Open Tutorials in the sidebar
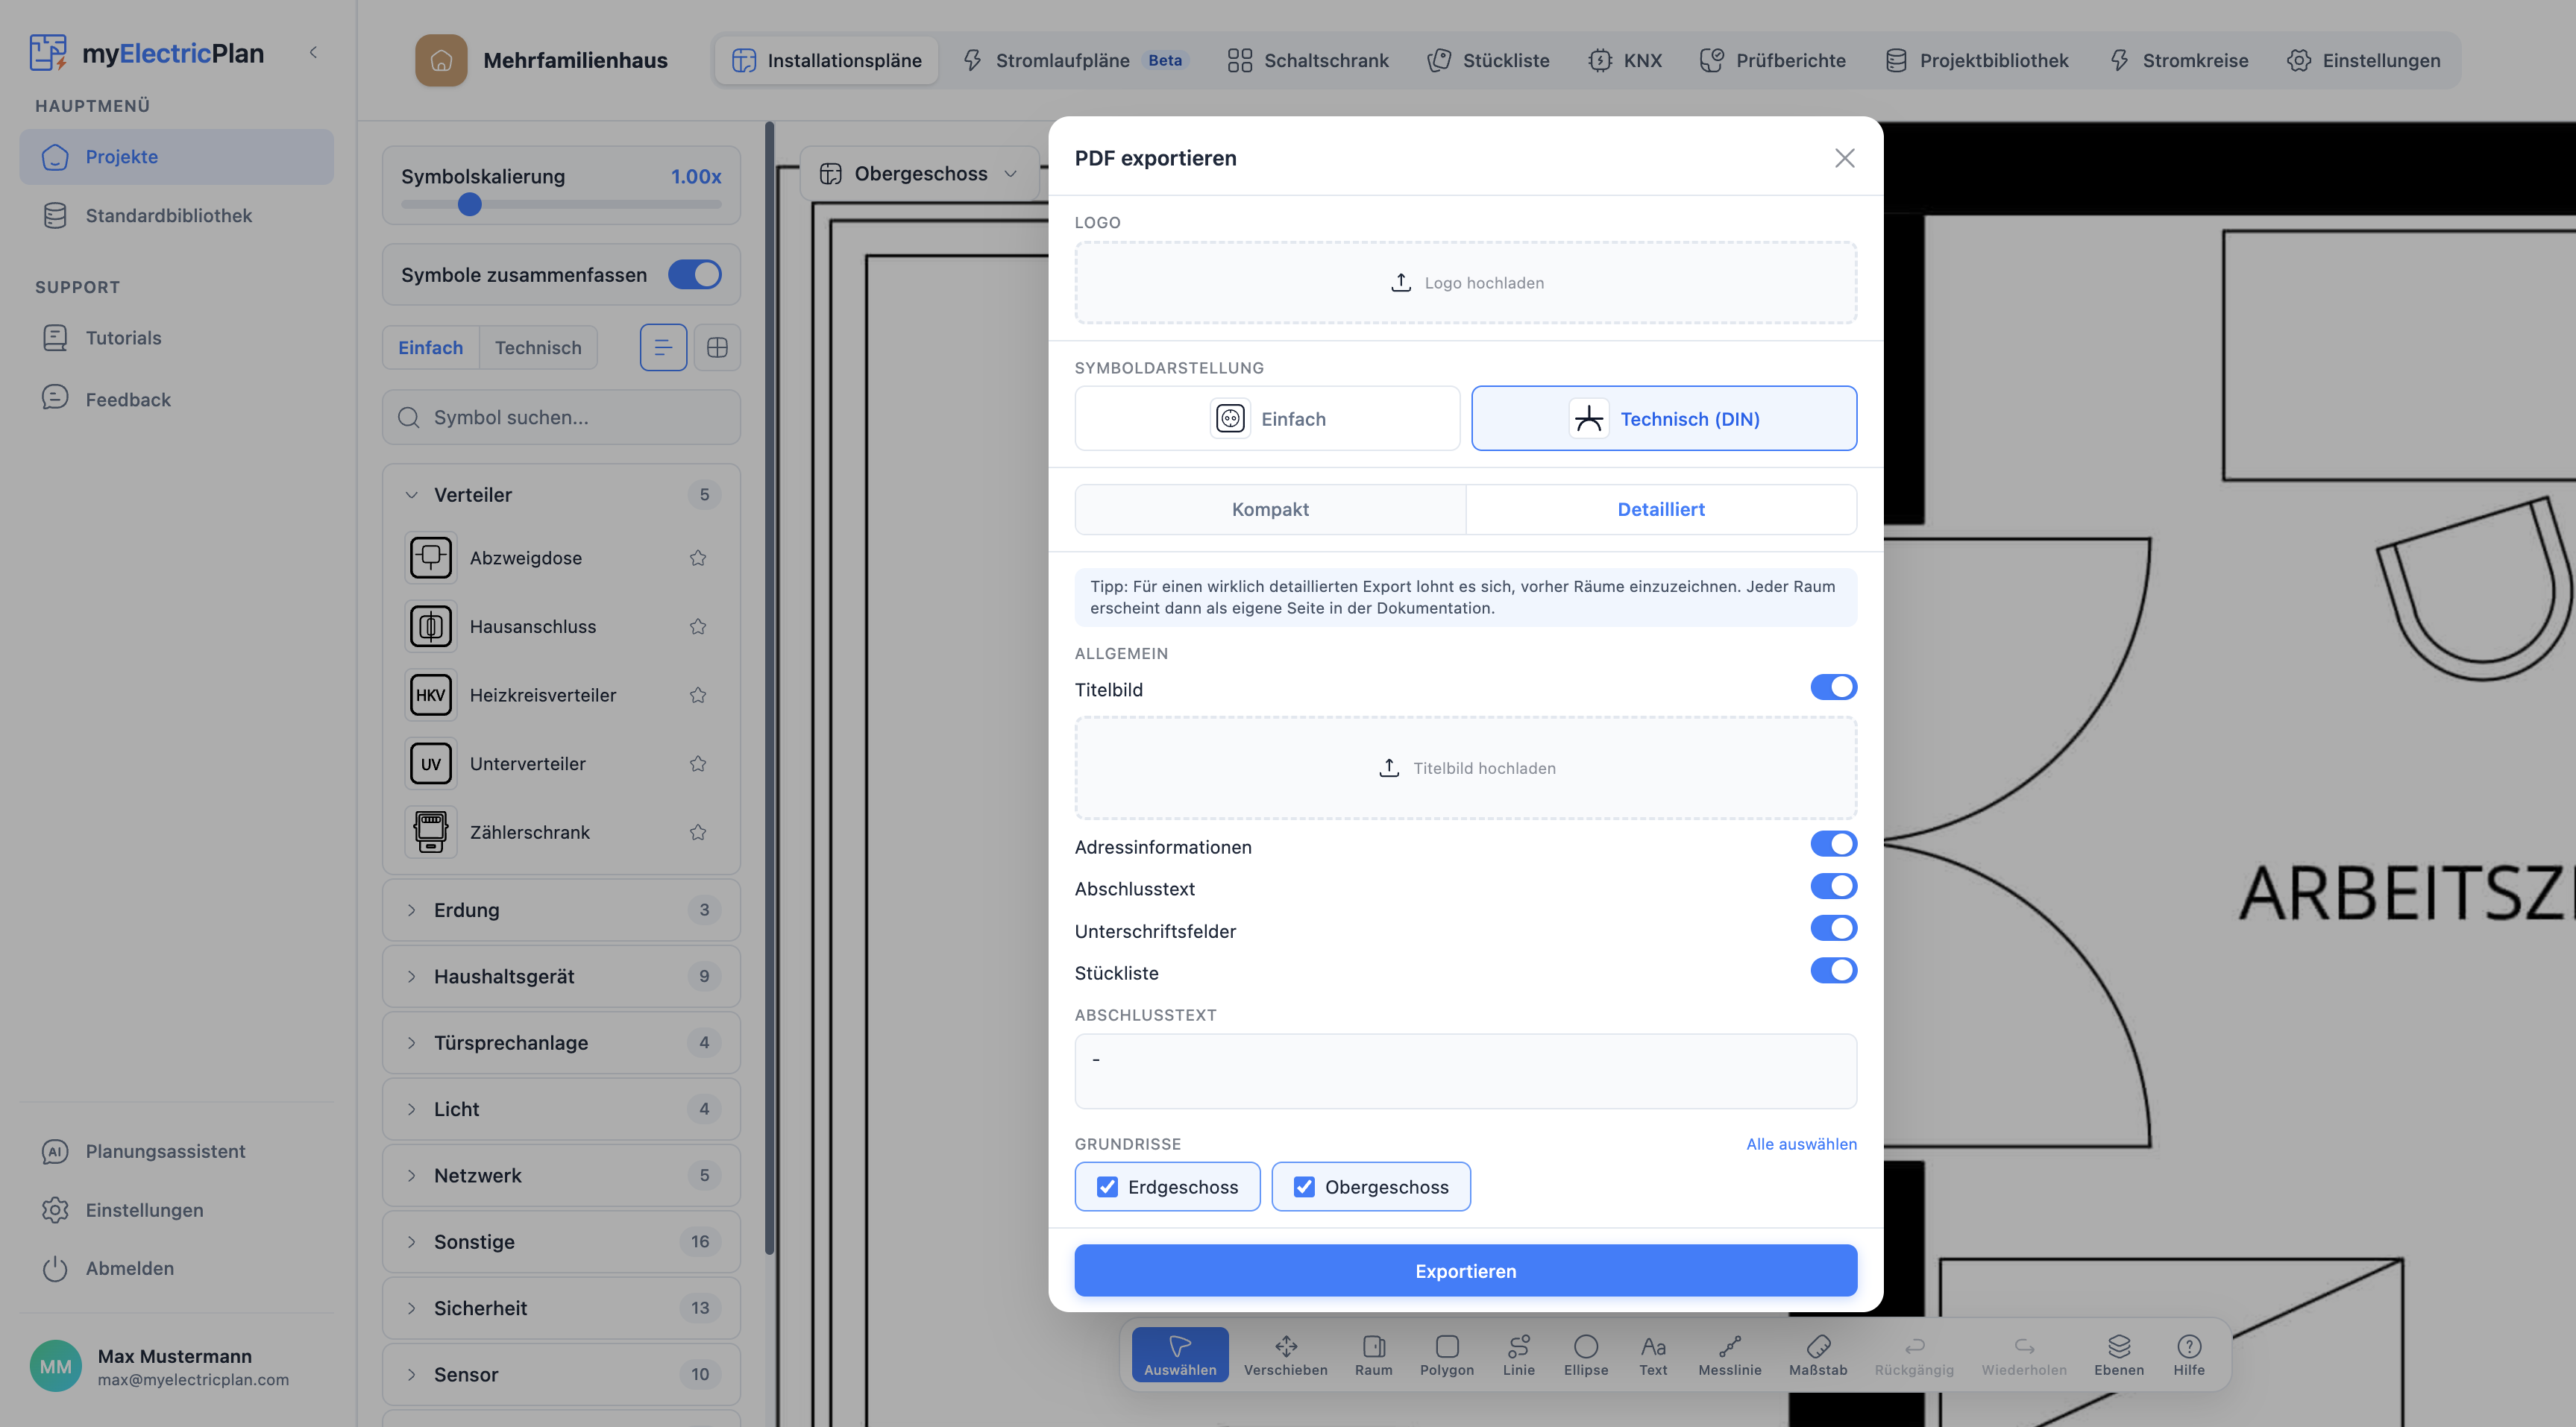 176,338
